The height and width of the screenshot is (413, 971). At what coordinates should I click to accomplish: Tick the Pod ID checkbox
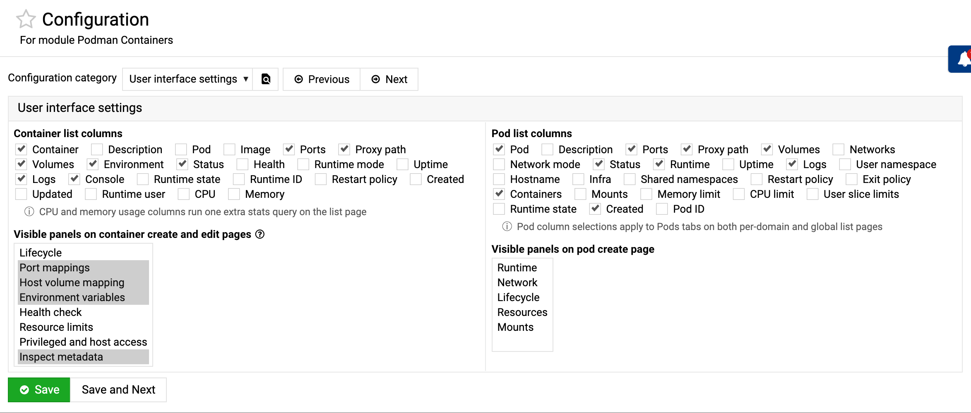pyautogui.click(x=662, y=209)
